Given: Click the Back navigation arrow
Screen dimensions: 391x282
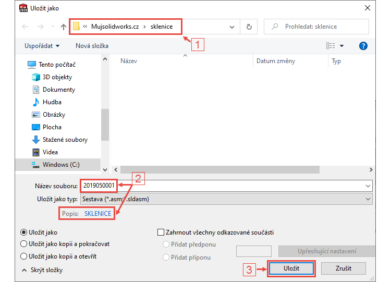Looking at the screenshot, I should pos(25,27).
